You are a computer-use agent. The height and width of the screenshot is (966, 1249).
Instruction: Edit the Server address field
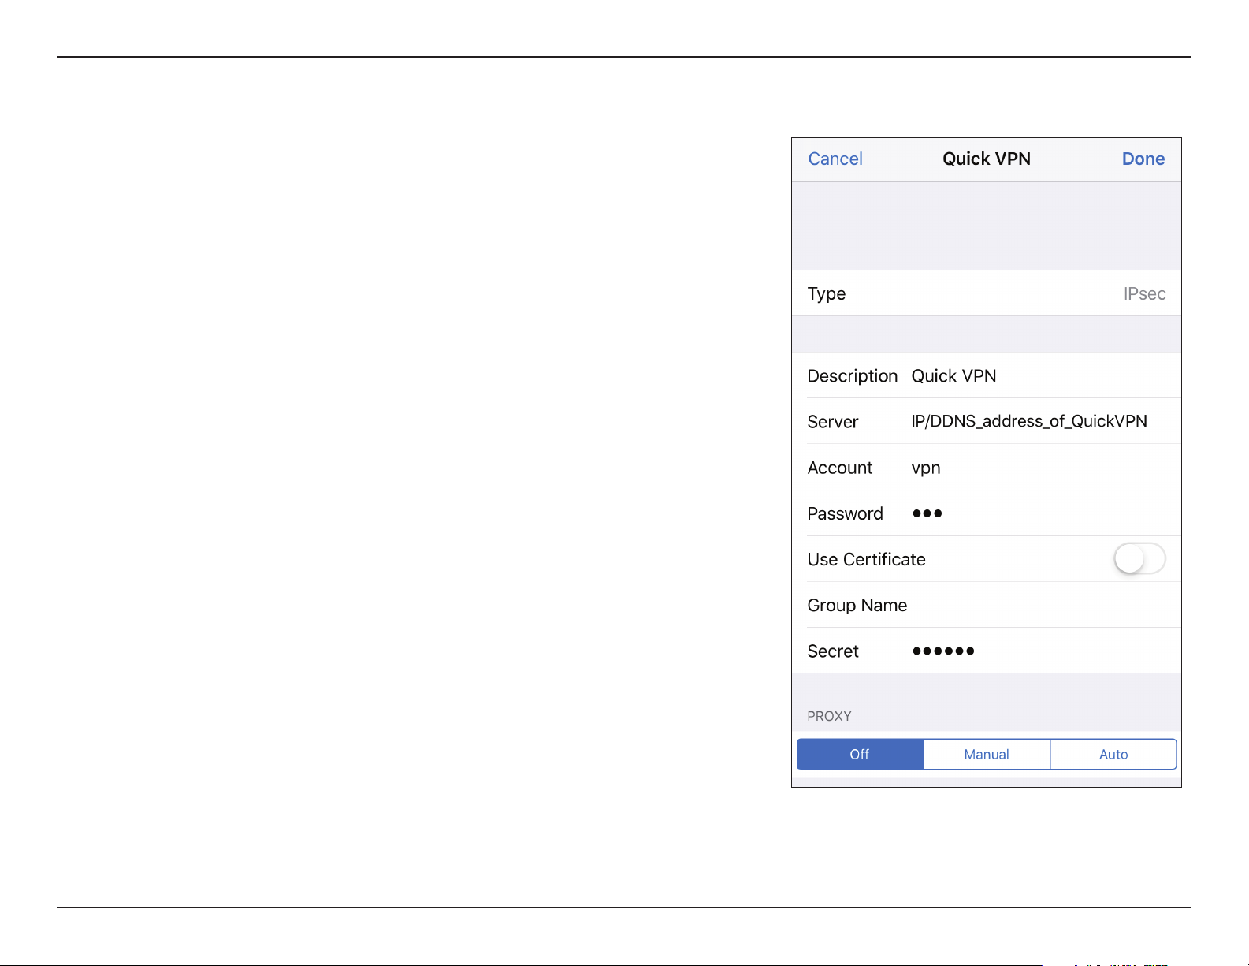987,421
